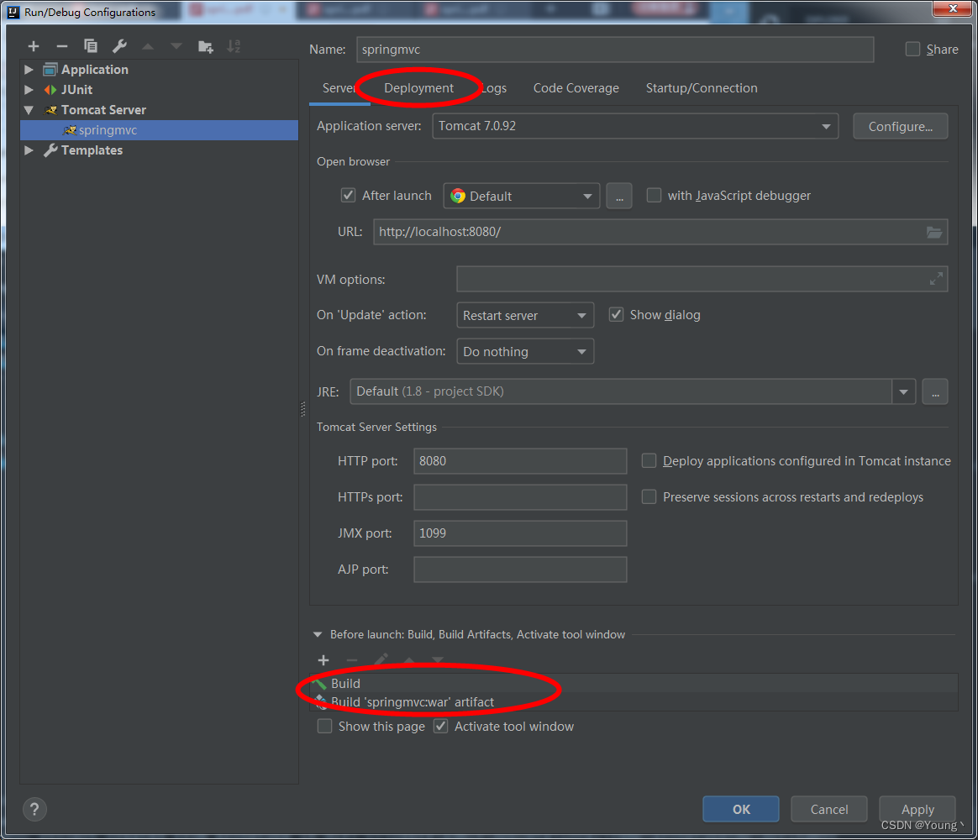Open help question mark button
978x840 pixels.
click(34, 810)
